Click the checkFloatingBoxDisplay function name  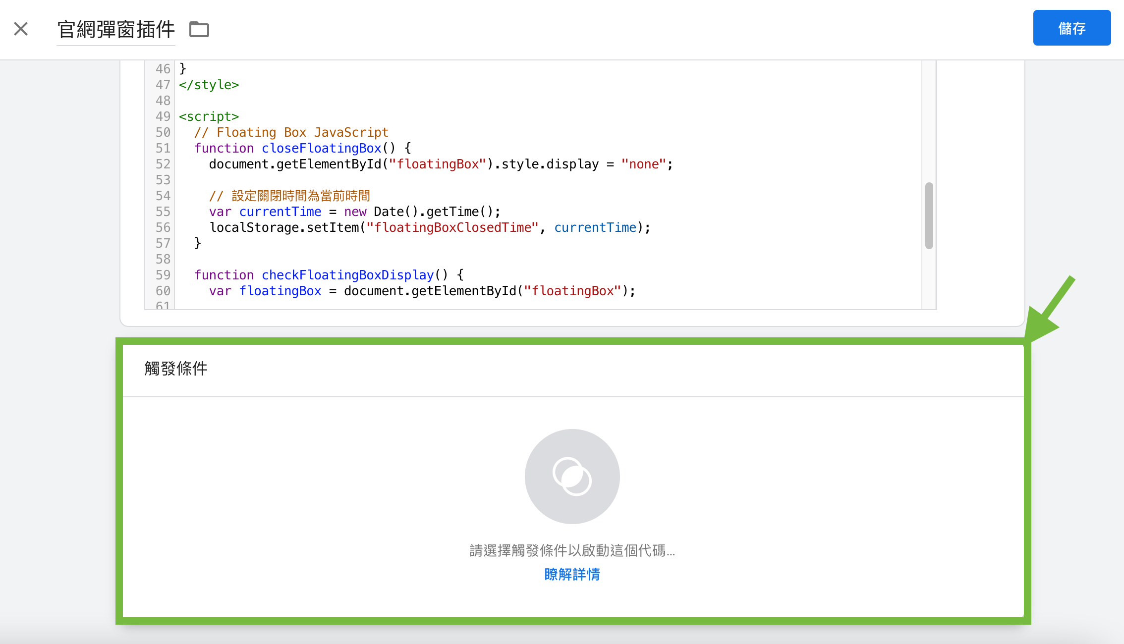[x=347, y=275]
